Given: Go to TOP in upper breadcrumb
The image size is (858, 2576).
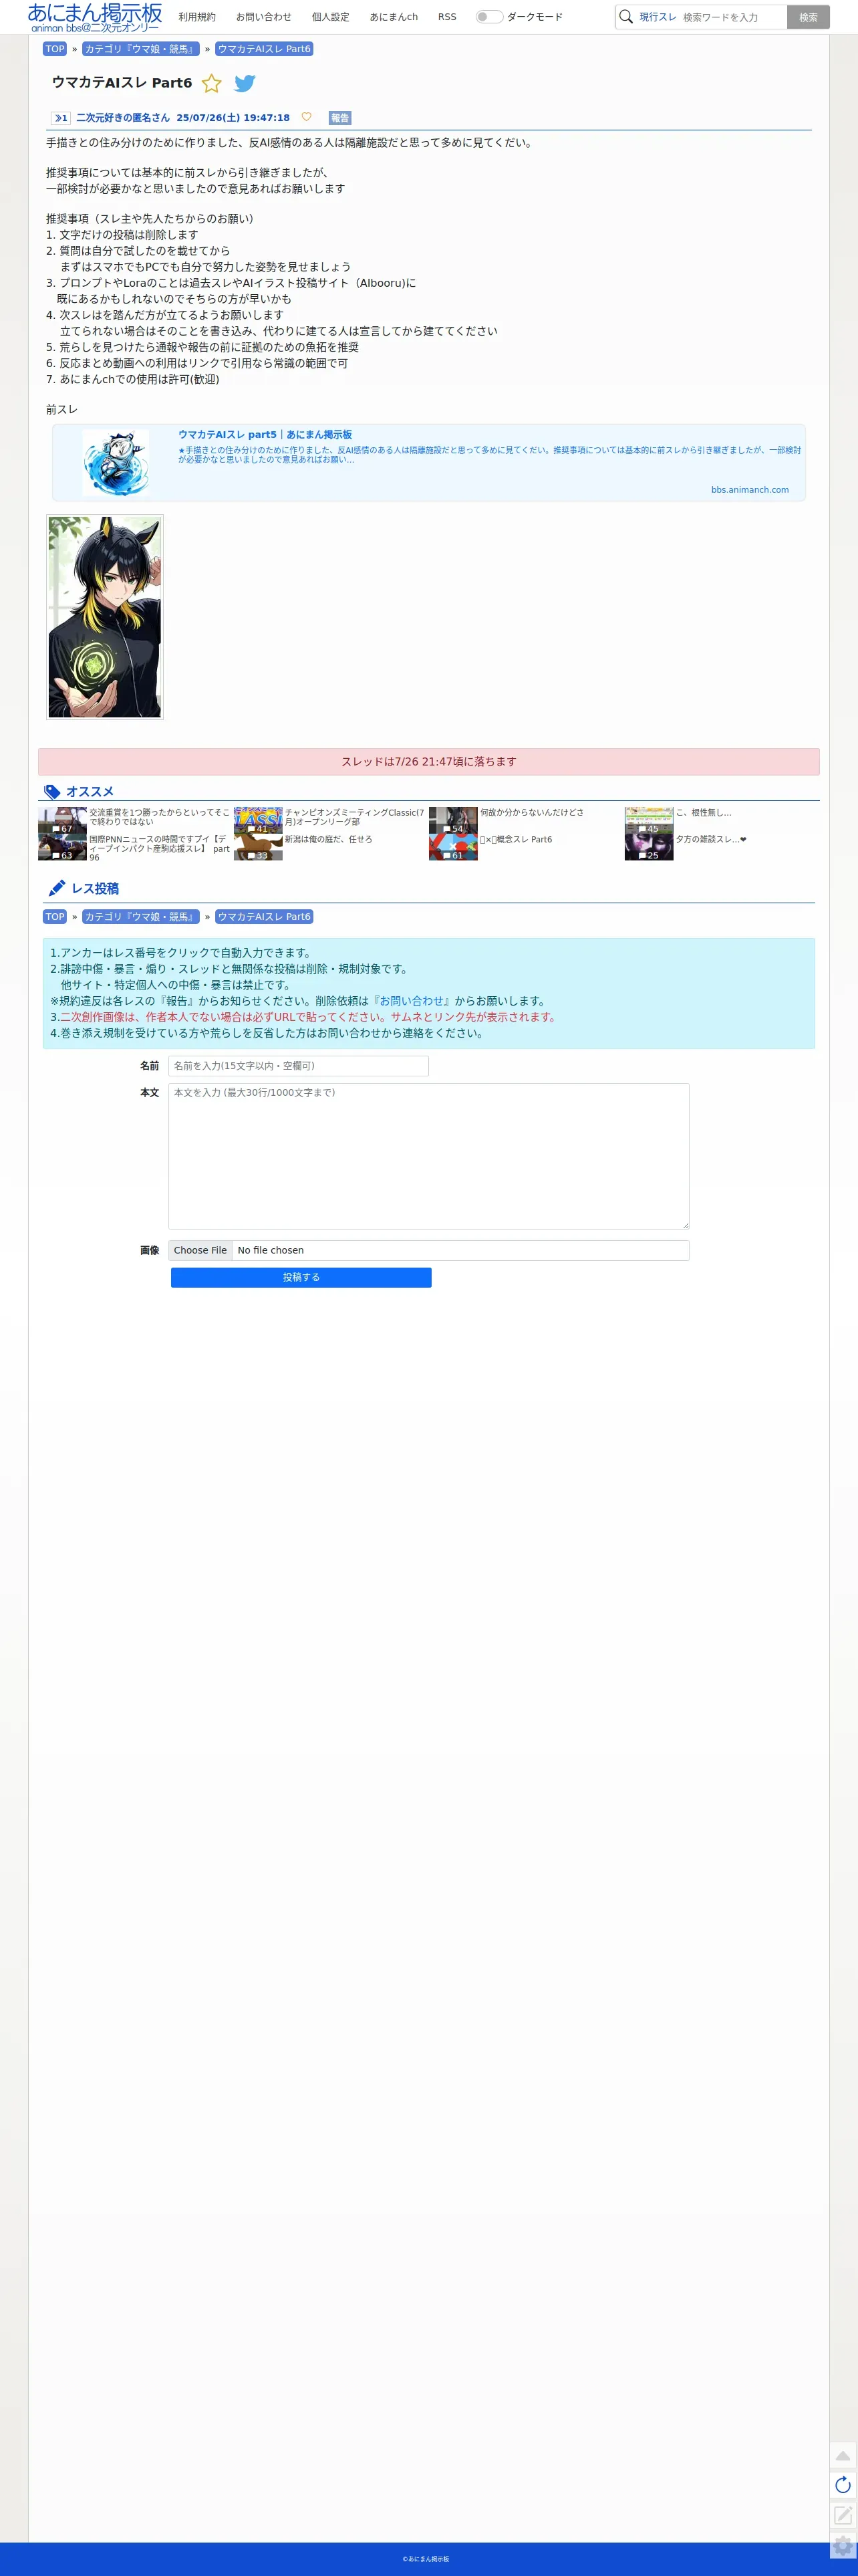Looking at the screenshot, I should [55, 49].
